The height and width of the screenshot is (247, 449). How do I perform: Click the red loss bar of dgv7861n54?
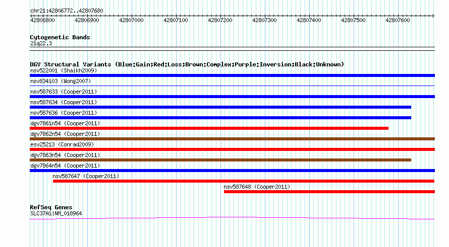tap(209, 128)
